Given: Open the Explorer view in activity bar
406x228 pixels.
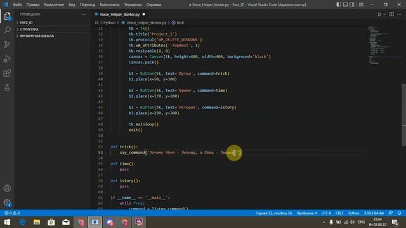Looking at the screenshot, I should [x=7, y=16].
